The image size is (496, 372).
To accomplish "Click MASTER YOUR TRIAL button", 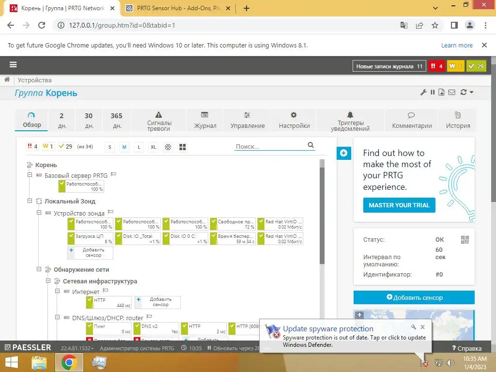I will point(399,205).
